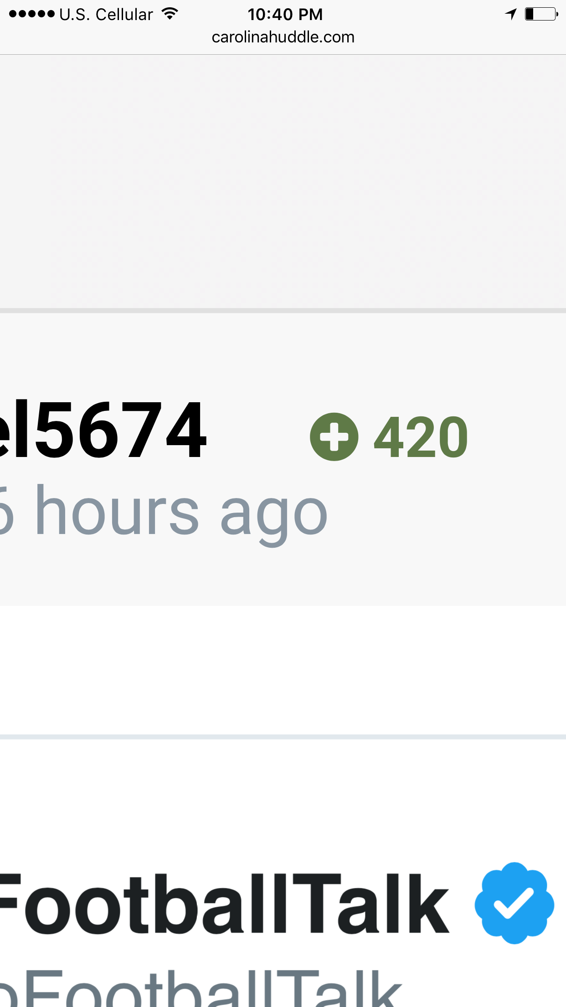Tap empty space right of 420 count
This screenshot has height=1007, width=566.
[x=517, y=437]
